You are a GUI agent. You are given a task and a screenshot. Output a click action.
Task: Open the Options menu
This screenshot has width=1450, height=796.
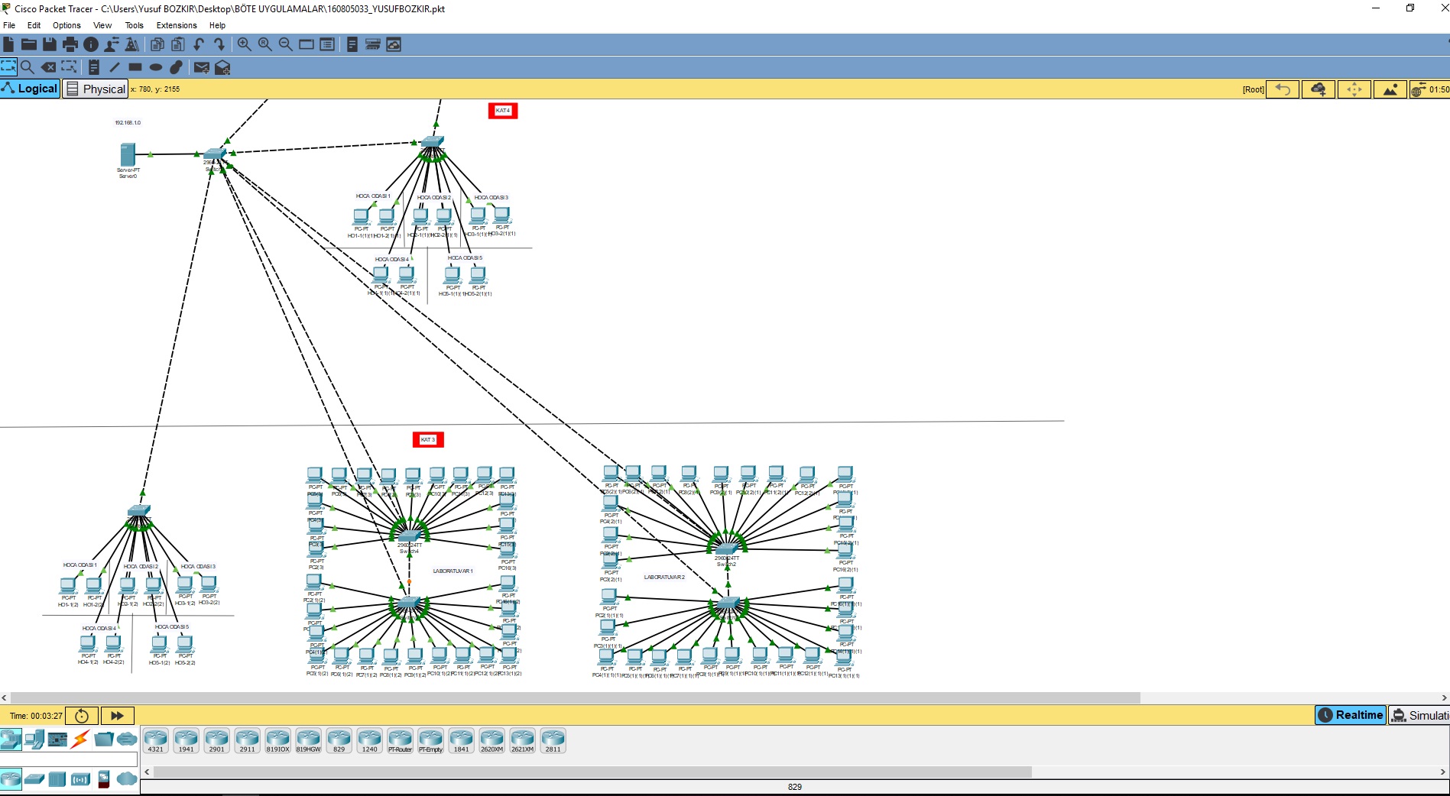click(66, 25)
